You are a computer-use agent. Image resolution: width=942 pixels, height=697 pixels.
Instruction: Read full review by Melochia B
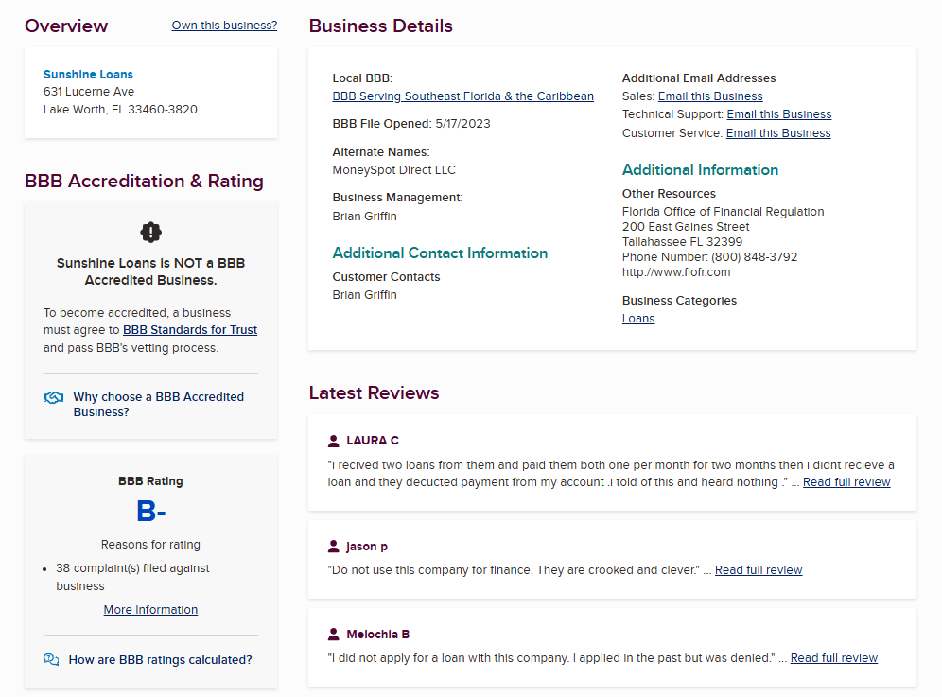[834, 658]
